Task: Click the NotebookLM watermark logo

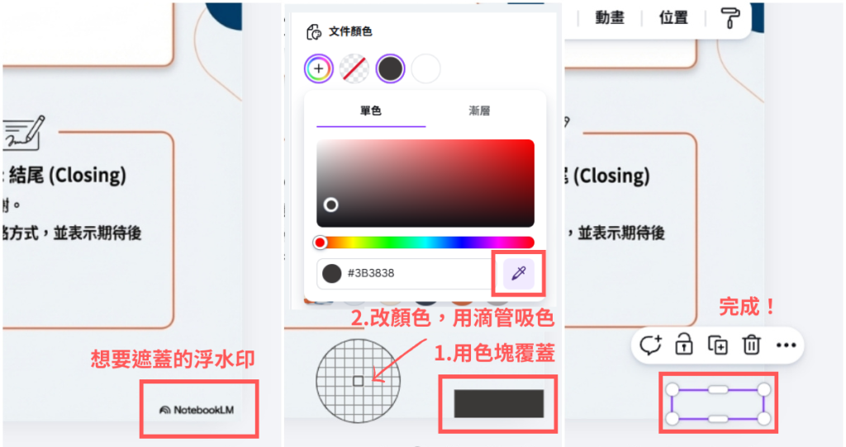Action: [197, 410]
